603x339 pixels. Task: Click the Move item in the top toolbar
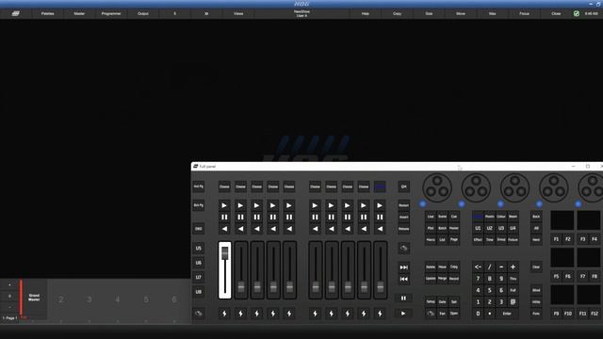(461, 13)
